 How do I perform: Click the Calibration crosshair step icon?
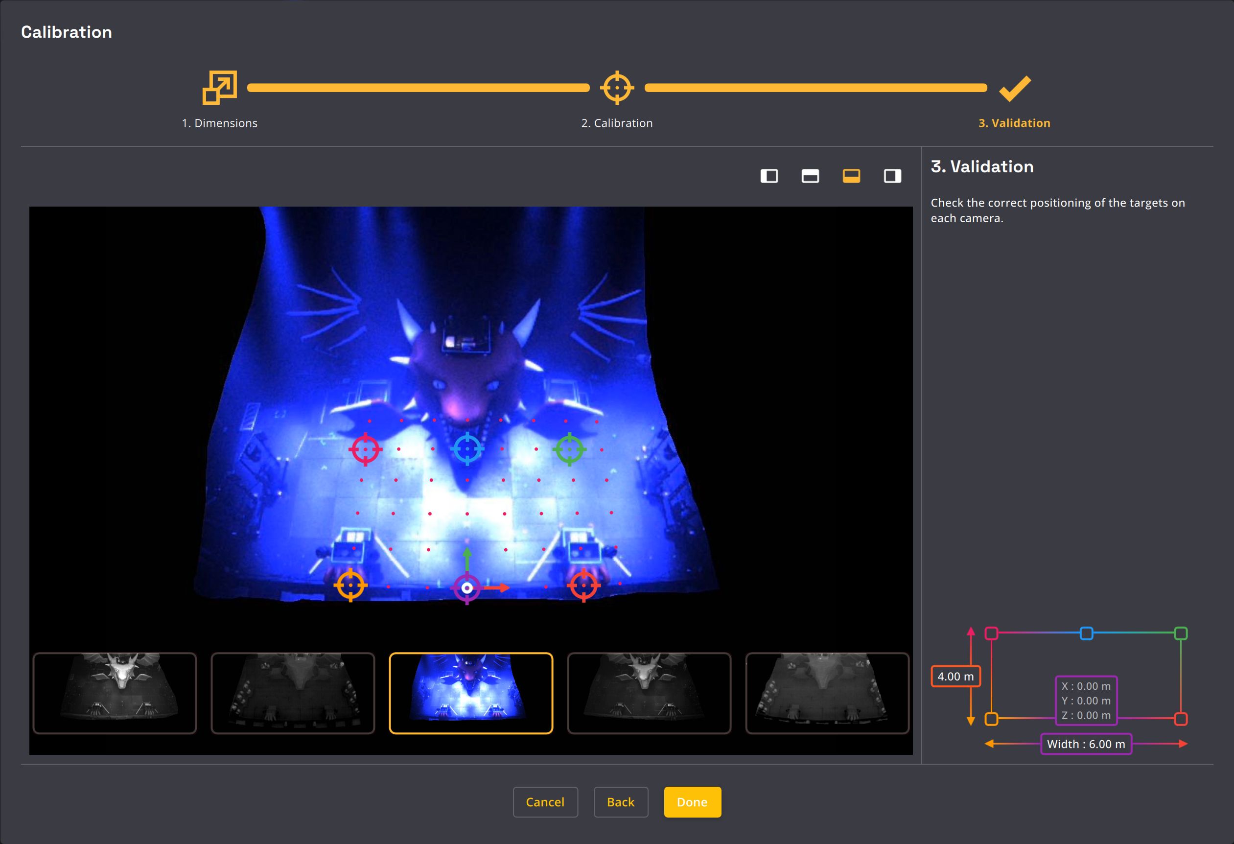(616, 88)
